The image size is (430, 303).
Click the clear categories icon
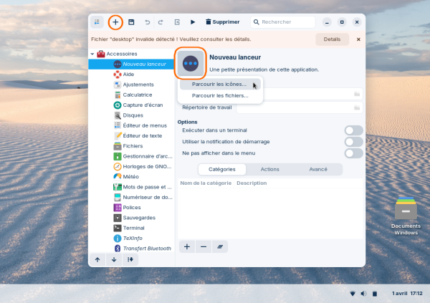tap(221, 246)
